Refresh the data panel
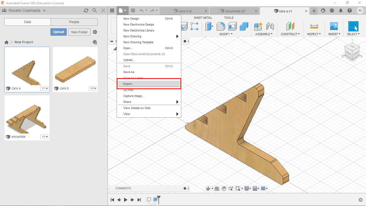 point(86,10)
